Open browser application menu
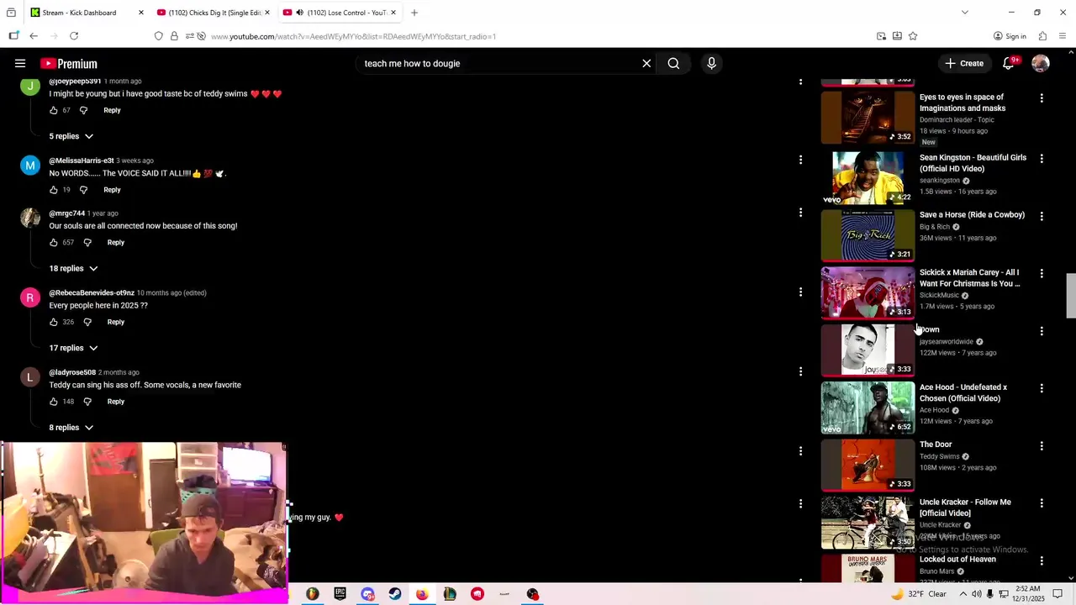The width and height of the screenshot is (1076, 605). (x=1063, y=36)
